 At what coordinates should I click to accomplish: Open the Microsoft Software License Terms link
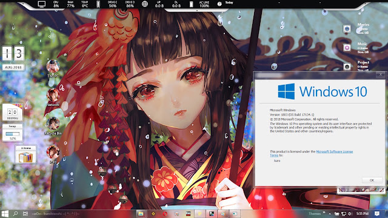pyautogui.click(x=334, y=151)
